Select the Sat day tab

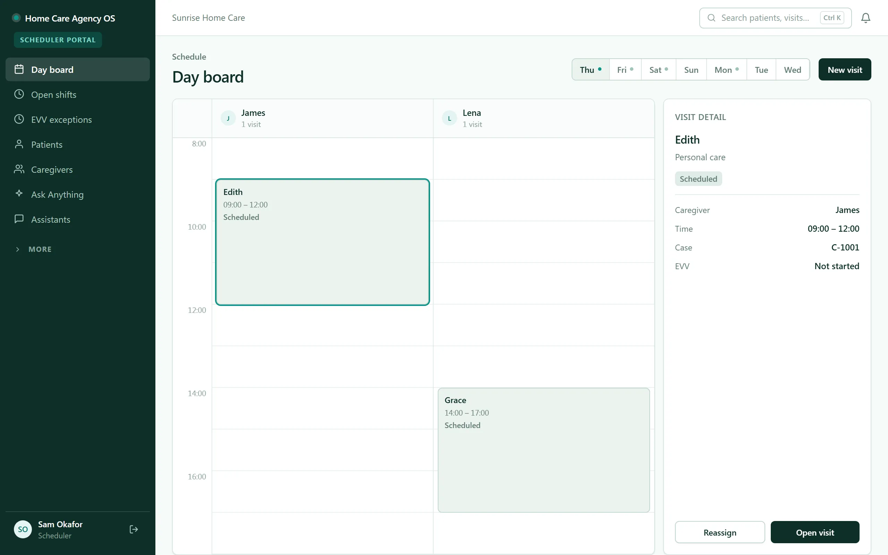coord(659,69)
